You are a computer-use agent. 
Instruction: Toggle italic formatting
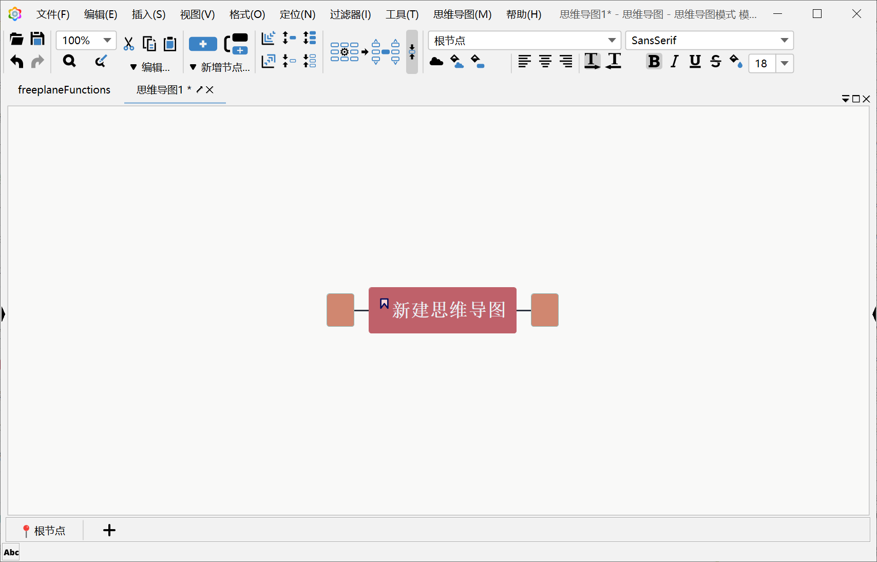(674, 62)
